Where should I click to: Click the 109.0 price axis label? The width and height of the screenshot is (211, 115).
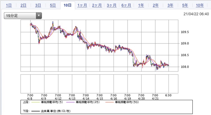pos(185,44)
